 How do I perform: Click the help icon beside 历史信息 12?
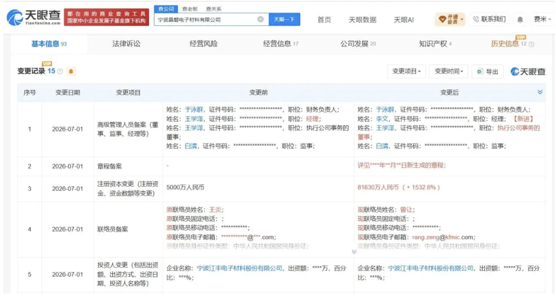click(x=531, y=45)
